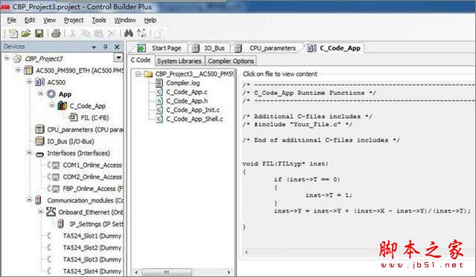
Task: Save project with floppy disk icon
Action: coord(39,33)
